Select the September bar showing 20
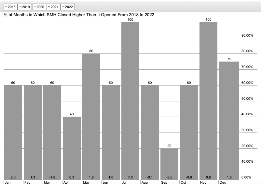Image resolution: width=261 pixels, height=184 pixels. [x=169, y=164]
